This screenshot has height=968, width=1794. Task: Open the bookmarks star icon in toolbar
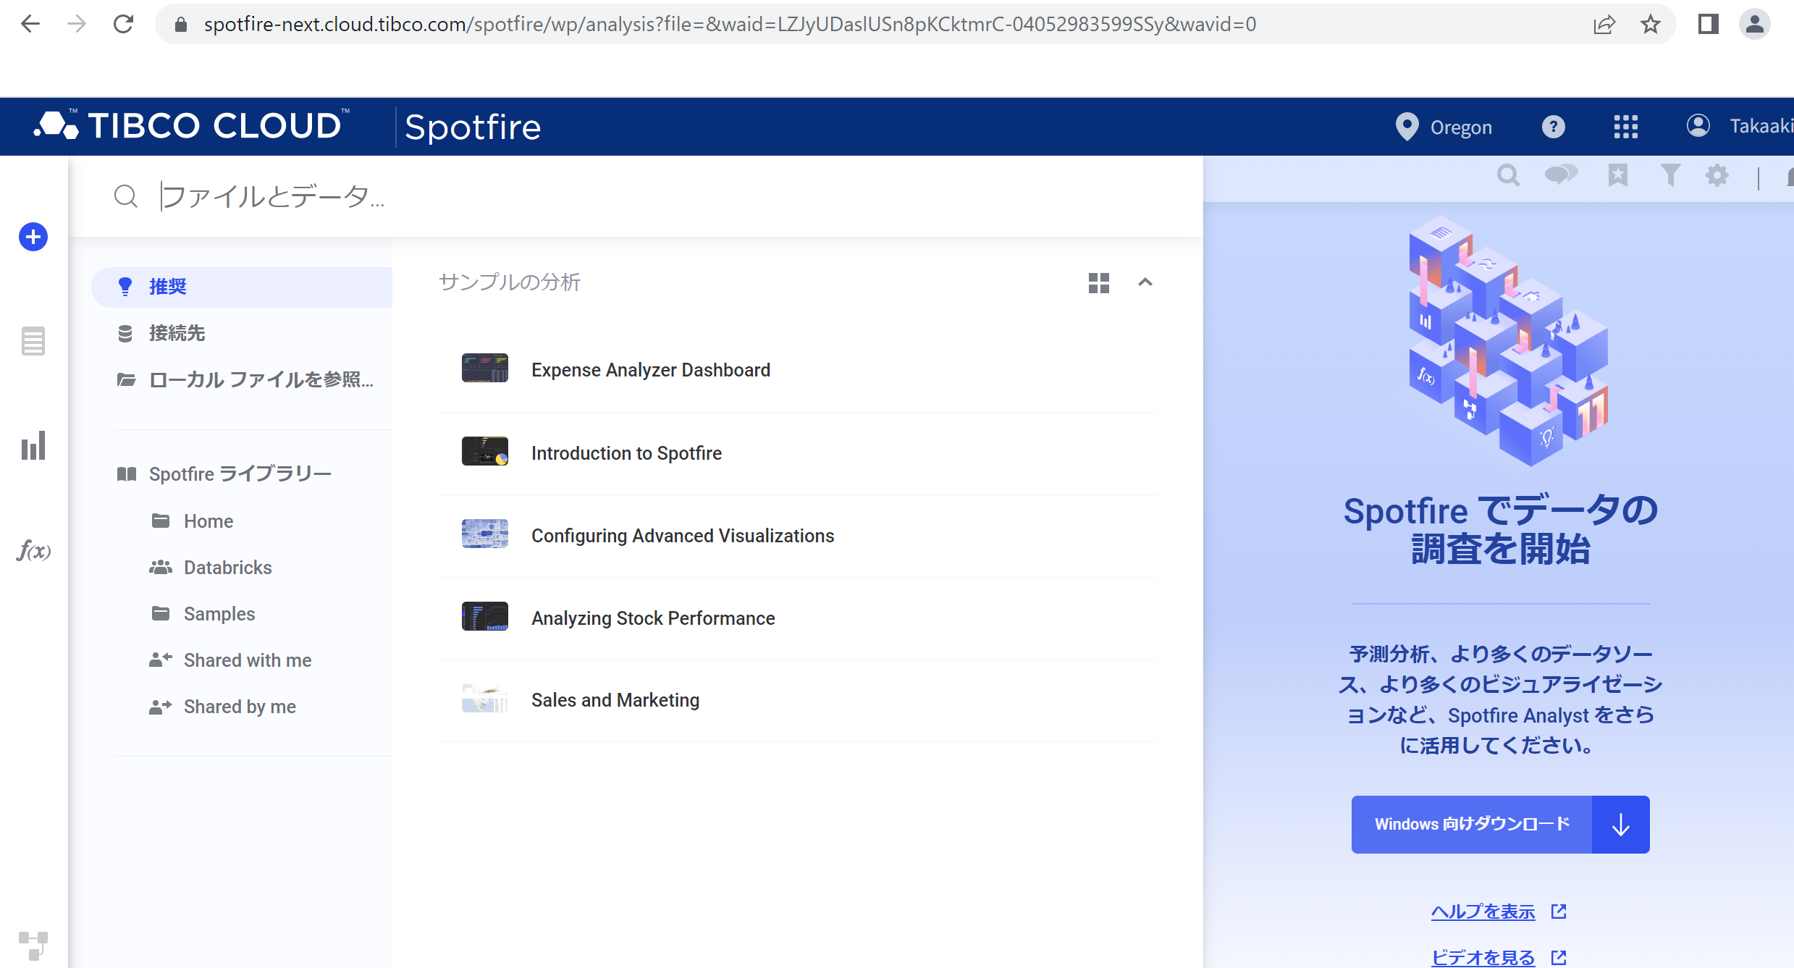[x=1618, y=175]
